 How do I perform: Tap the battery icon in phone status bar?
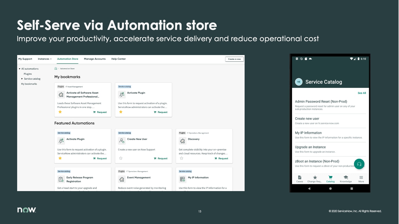pyautogui.click(x=359, y=59)
